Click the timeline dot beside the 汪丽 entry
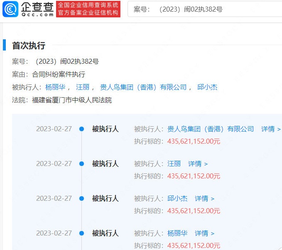 82,164
